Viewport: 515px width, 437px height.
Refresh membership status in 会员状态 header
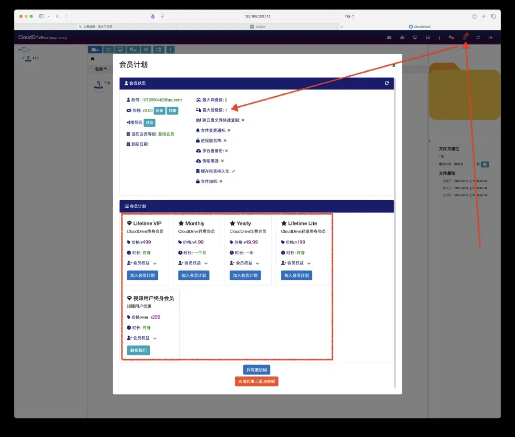click(387, 83)
